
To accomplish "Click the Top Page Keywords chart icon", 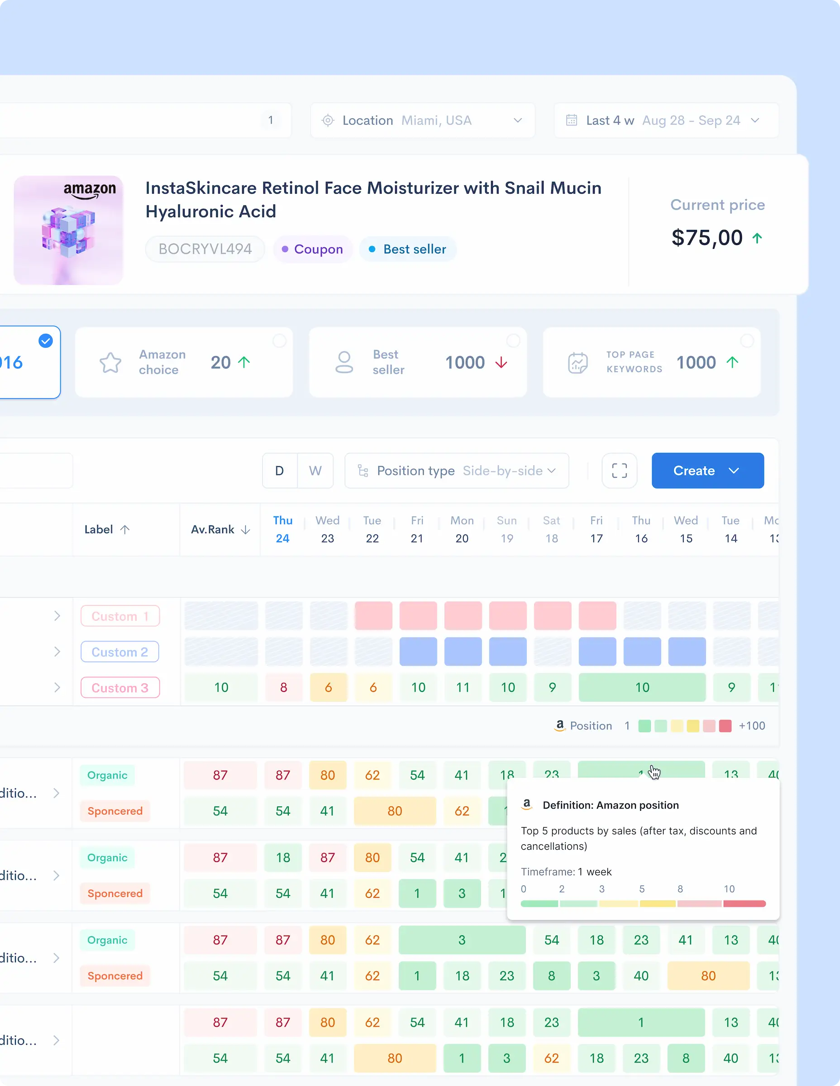I will pos(578,362).
